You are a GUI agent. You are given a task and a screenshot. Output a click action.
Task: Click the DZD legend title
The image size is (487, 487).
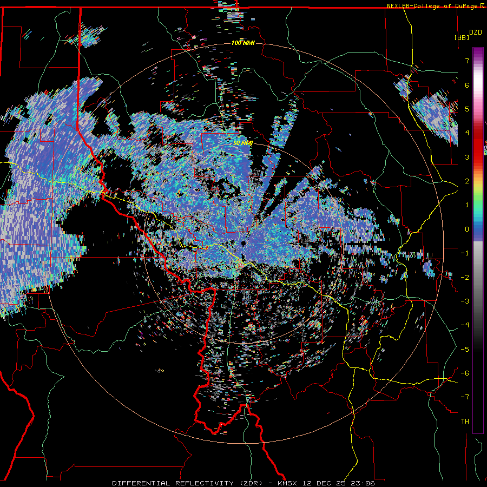[x=475, y=32]
